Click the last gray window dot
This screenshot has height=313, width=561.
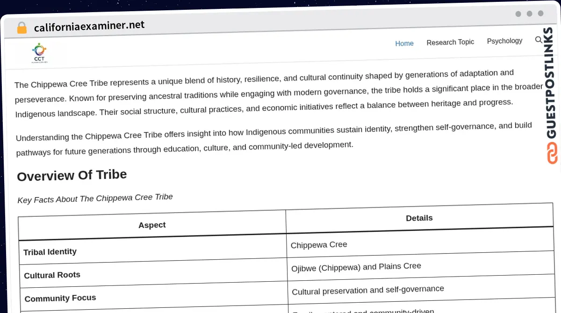coord(540,14)
